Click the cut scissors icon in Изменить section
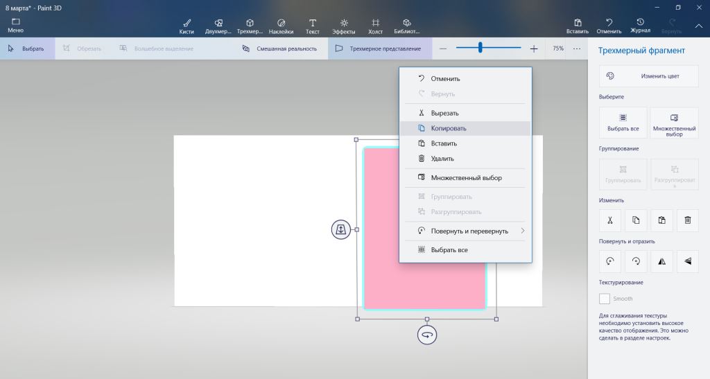710x379 pixels. click(x=609, y=220)
